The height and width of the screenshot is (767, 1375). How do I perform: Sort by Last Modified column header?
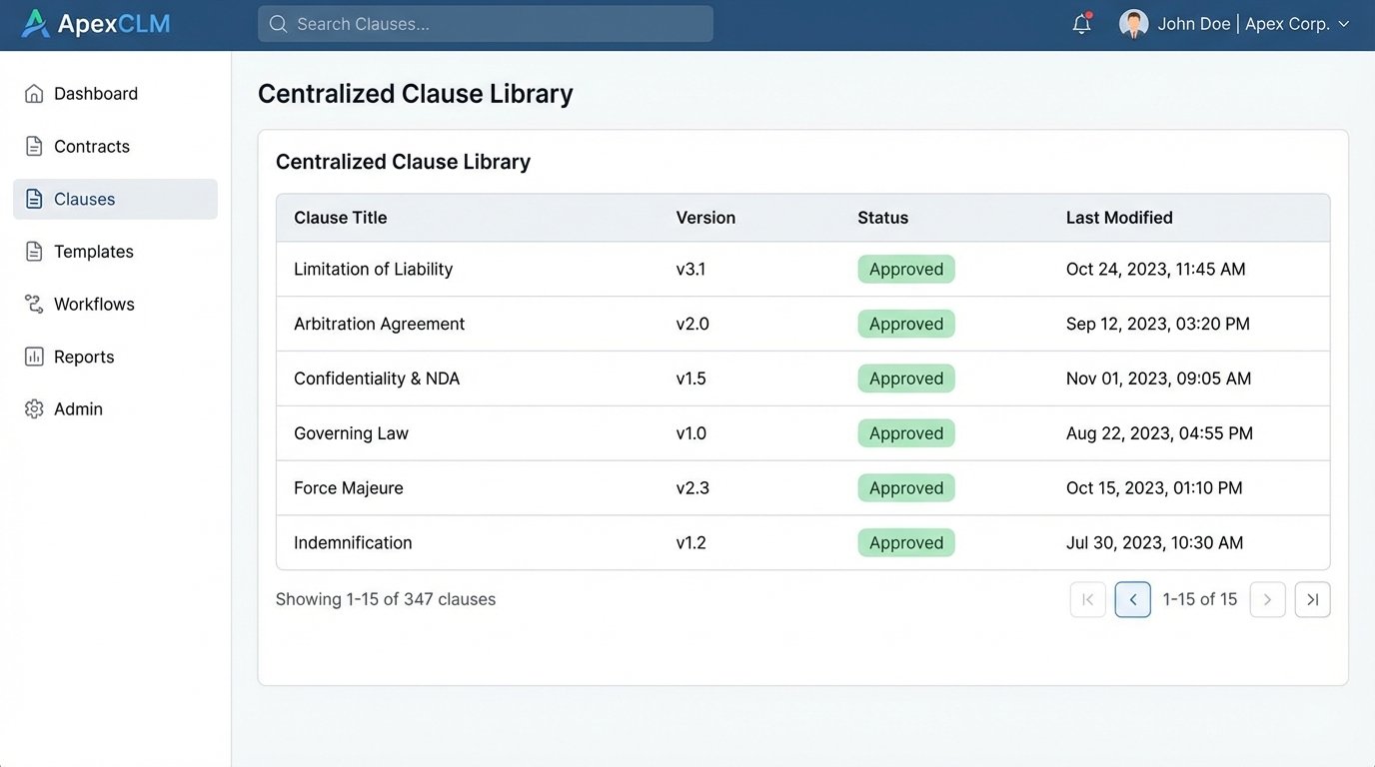pos(1119,218)
